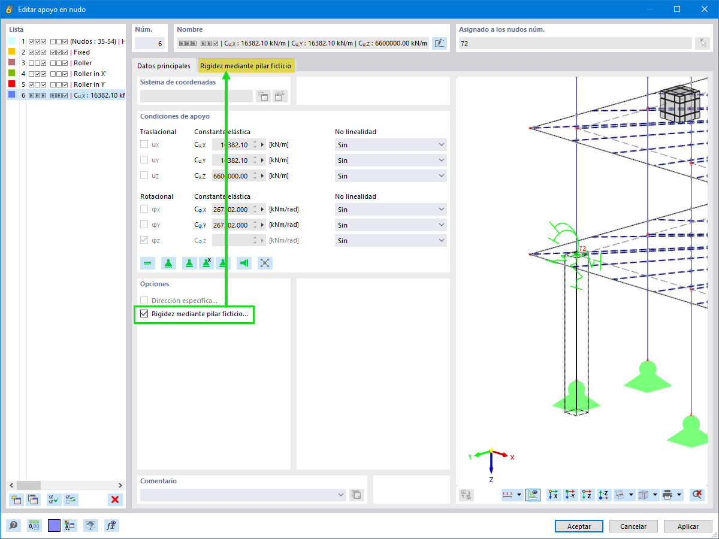Open the uY No linealidad dropdown
This screenshot has width=719, height=539.
coord(391,161)
